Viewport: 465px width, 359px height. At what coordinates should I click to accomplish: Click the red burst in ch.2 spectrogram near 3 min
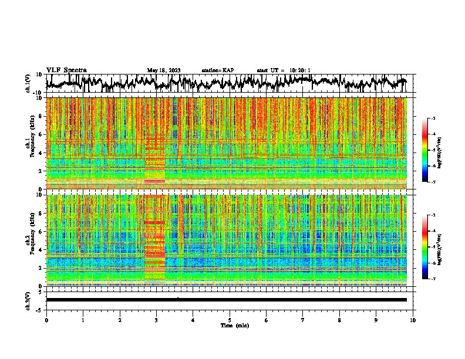[x=154, y=238]
